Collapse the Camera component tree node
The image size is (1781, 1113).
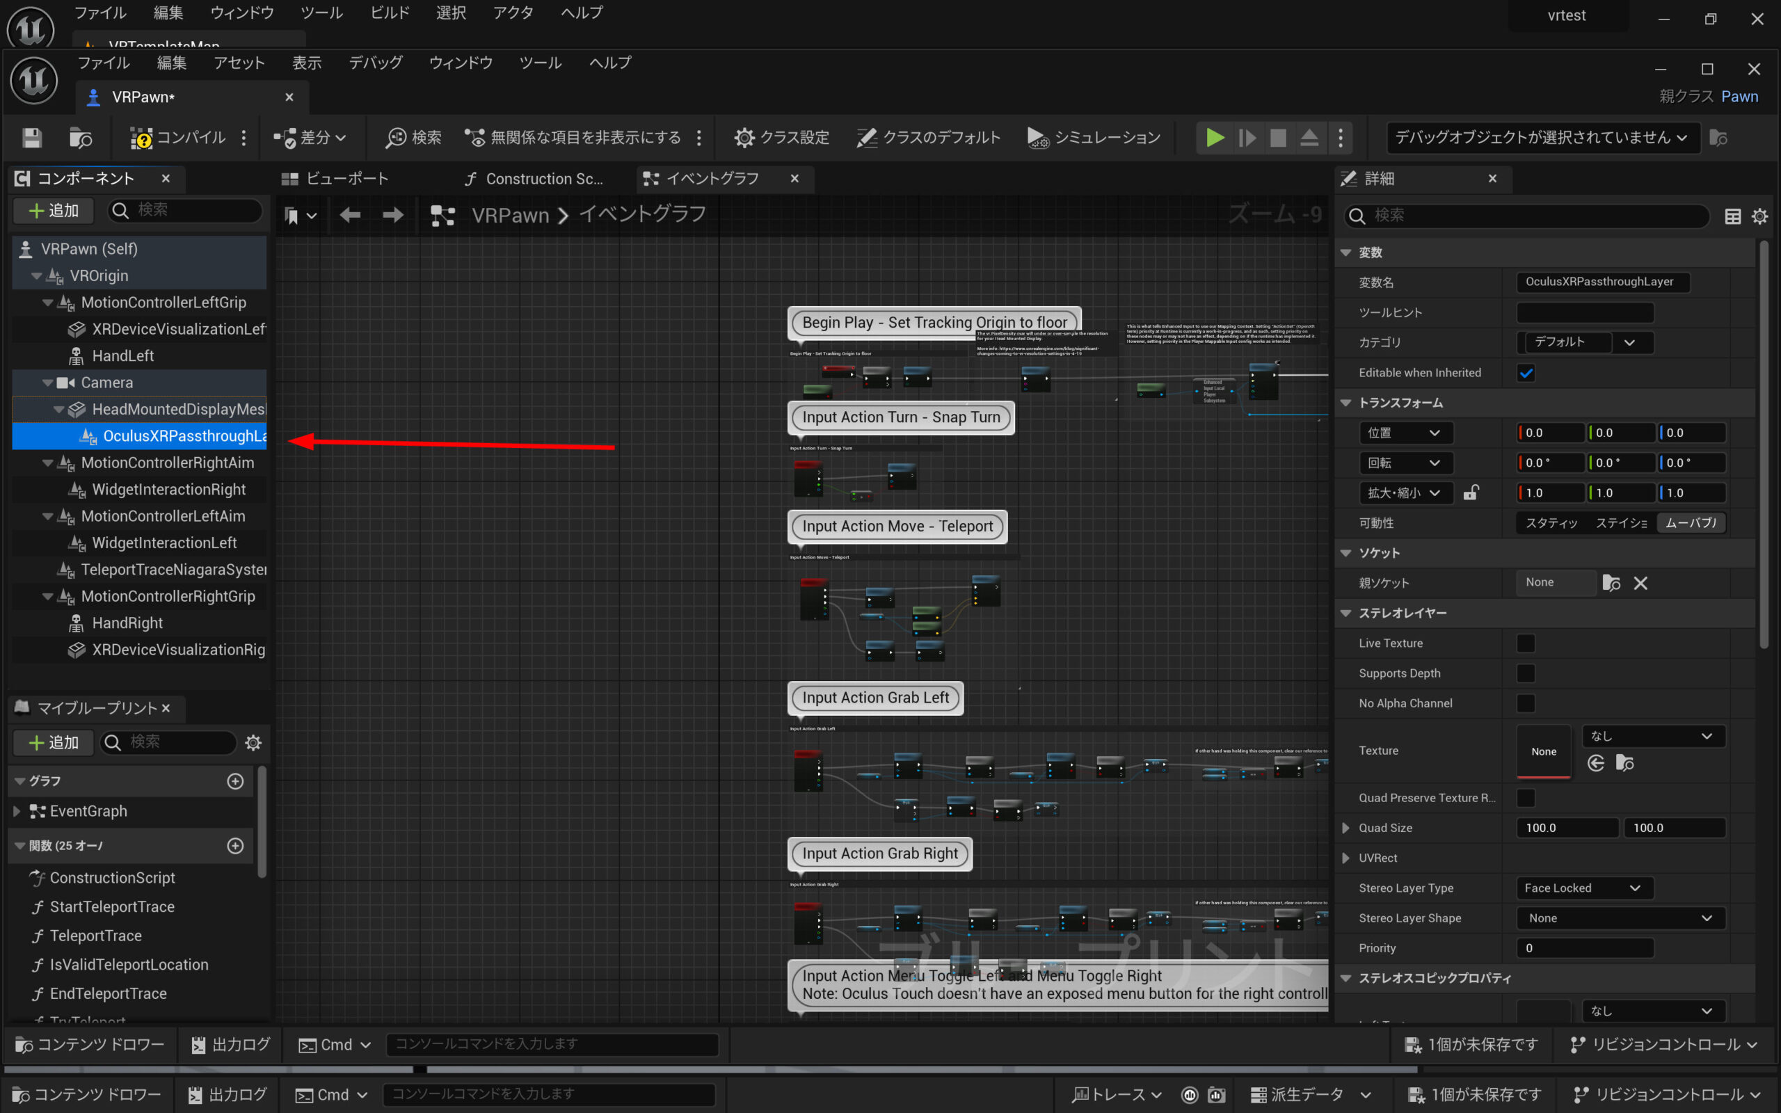click(48, 383)
